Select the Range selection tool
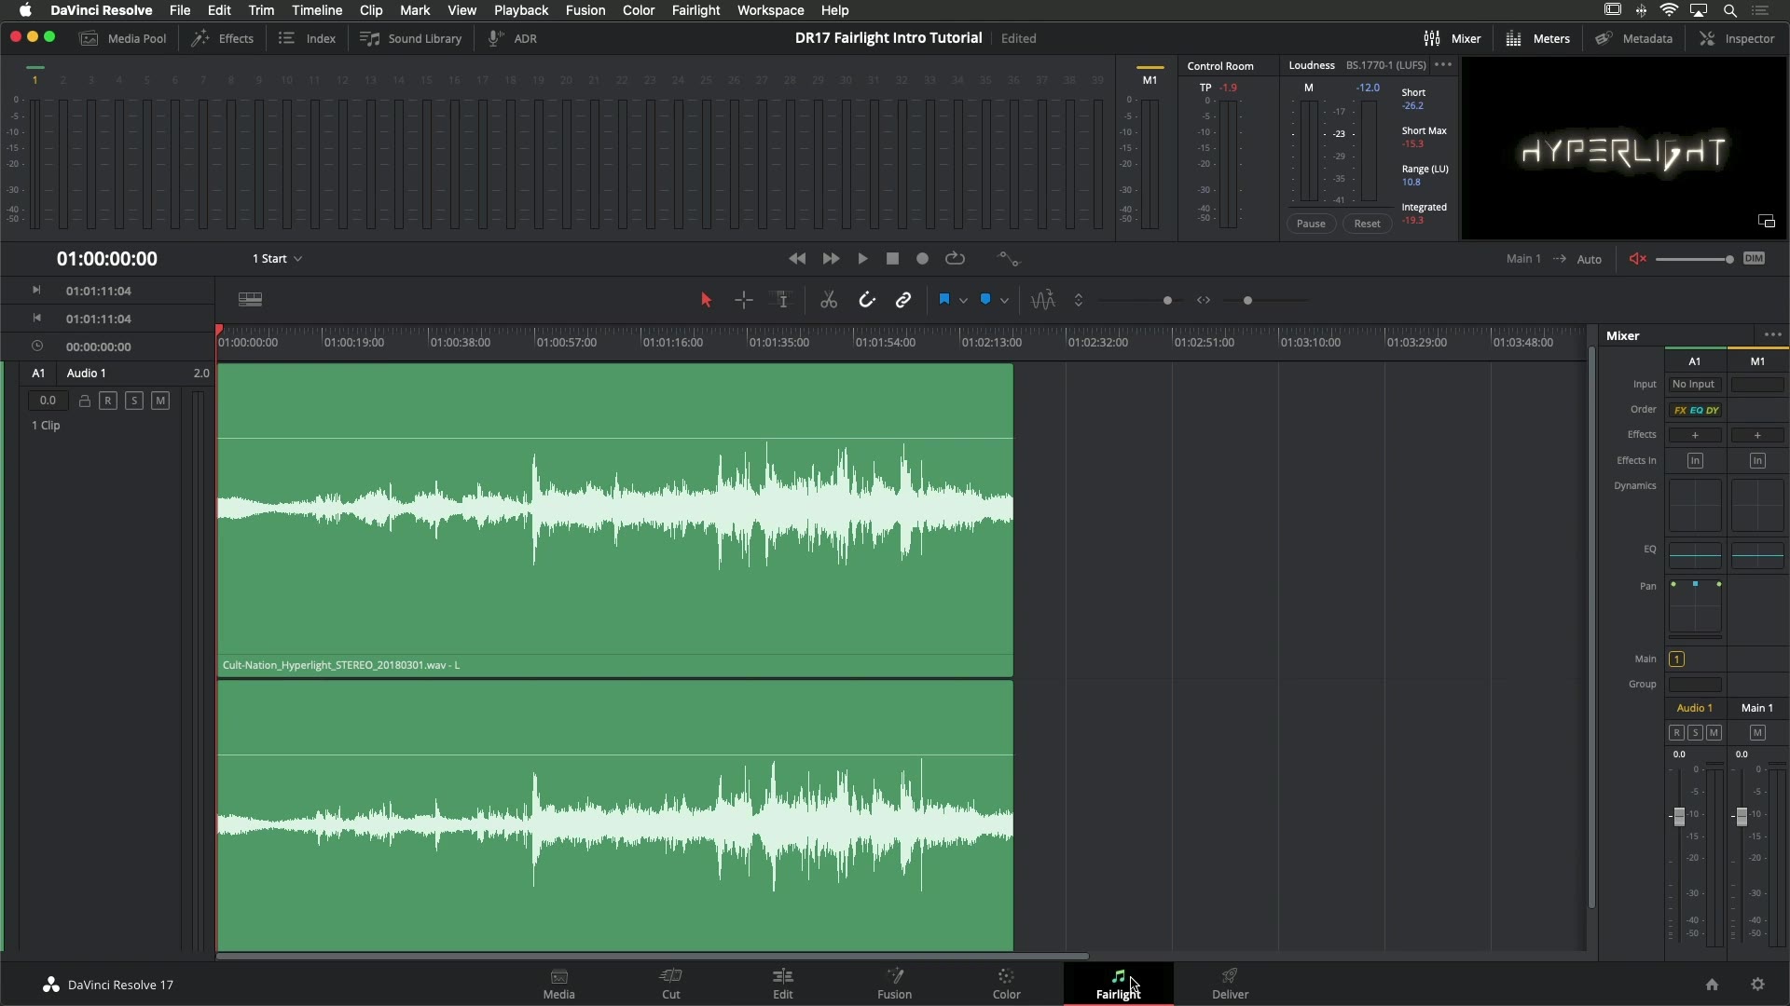This screenshot has width=1790, height=1006. [x=744, y=300]
